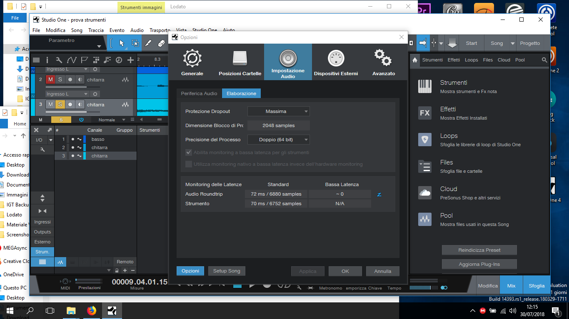Select the Eraser tool

tap(162, 43)
